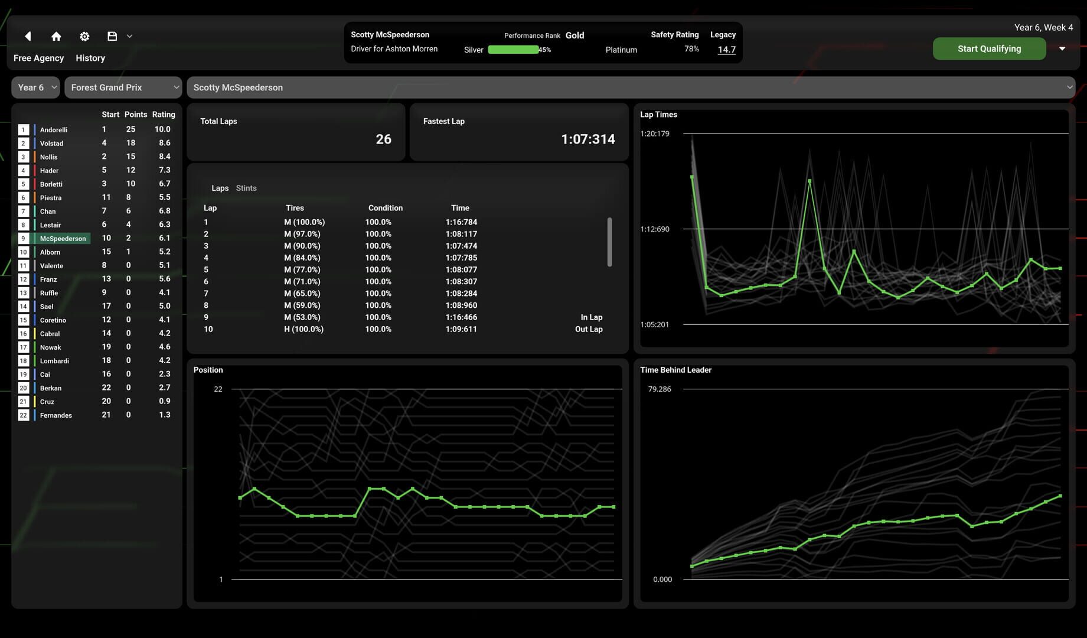
Task: Click the back navigation arrow
Action: [x=28, y=36]
